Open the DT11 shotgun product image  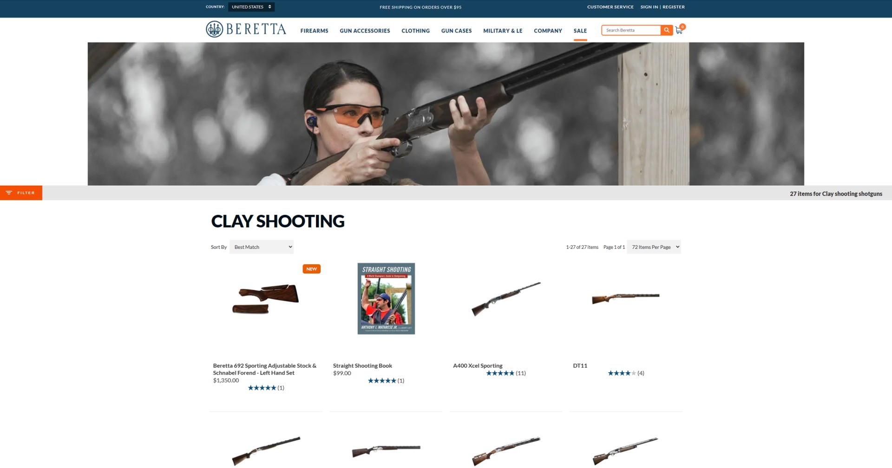coord(625,298)
